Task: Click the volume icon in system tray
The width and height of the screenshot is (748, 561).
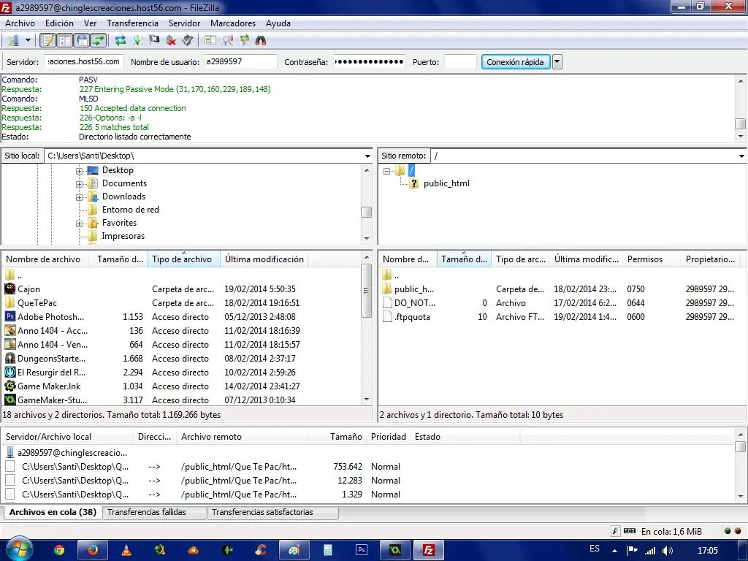Action: click(x=668, y=551)
